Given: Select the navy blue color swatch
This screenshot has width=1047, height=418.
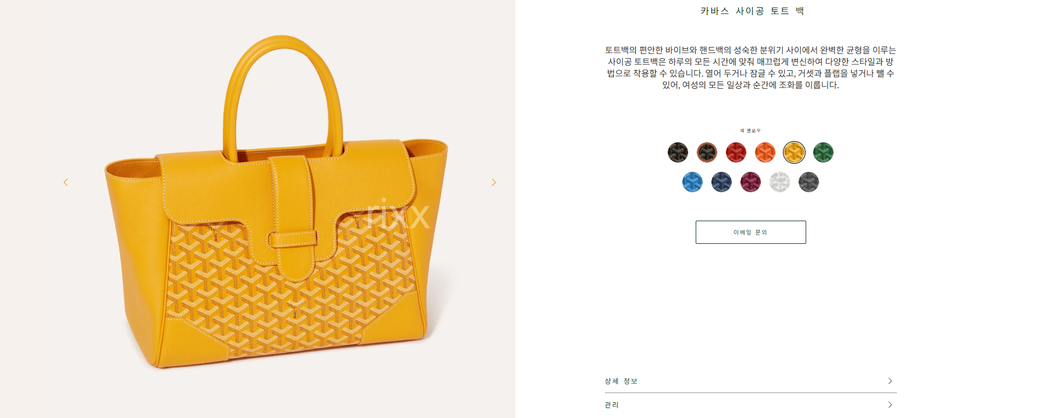Looking at the screenshot, I should pyautogui.click(x=721, y=182).
